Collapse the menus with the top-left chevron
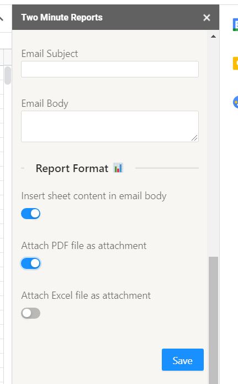Image resolution: width=238 pixels, height=384 pixels. coord(2,18)
